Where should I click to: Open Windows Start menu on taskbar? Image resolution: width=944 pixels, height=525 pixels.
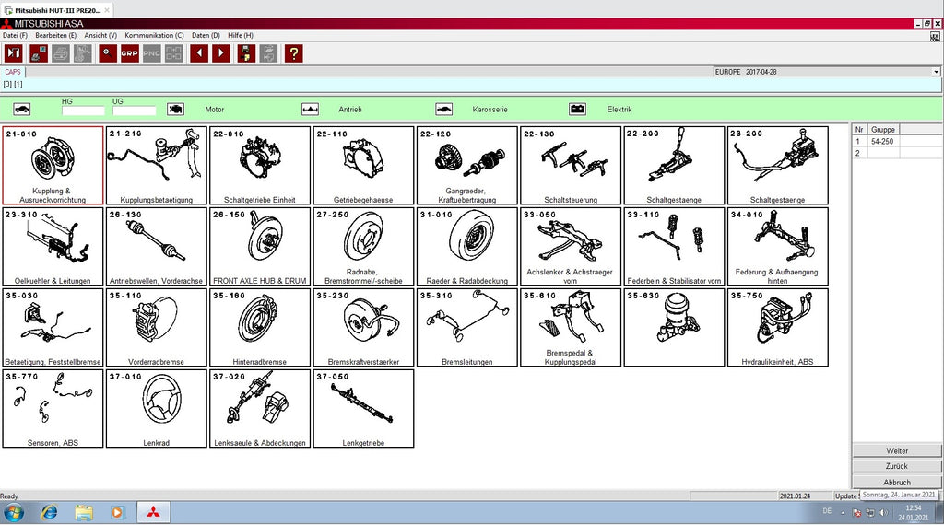(14, 512)
